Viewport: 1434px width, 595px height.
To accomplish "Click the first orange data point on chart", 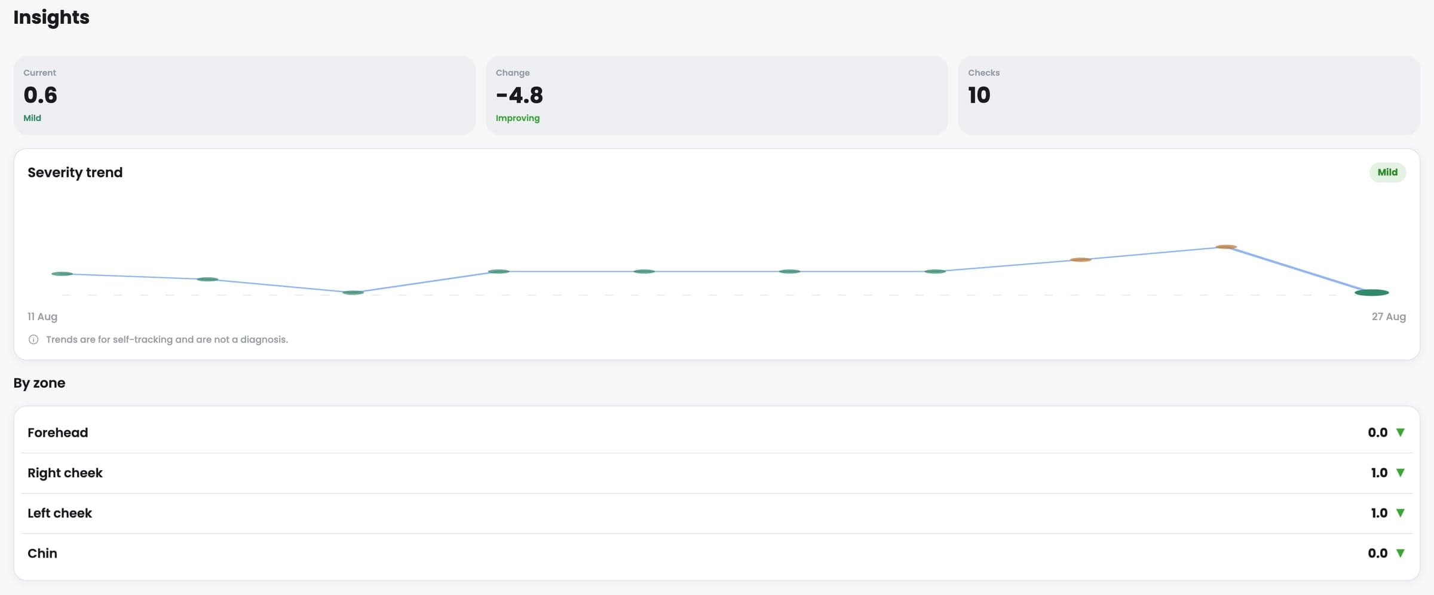I will click(x=1081, y=260).
